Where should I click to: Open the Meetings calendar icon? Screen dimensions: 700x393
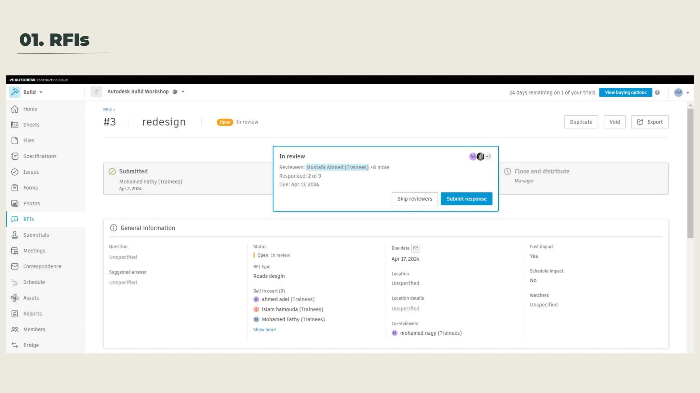point(15,251)
